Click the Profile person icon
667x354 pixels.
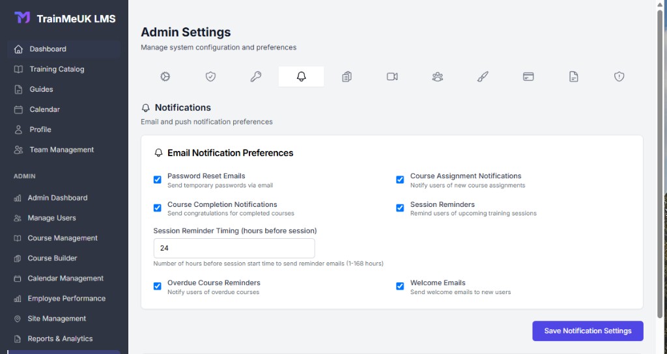pos(18,129)
